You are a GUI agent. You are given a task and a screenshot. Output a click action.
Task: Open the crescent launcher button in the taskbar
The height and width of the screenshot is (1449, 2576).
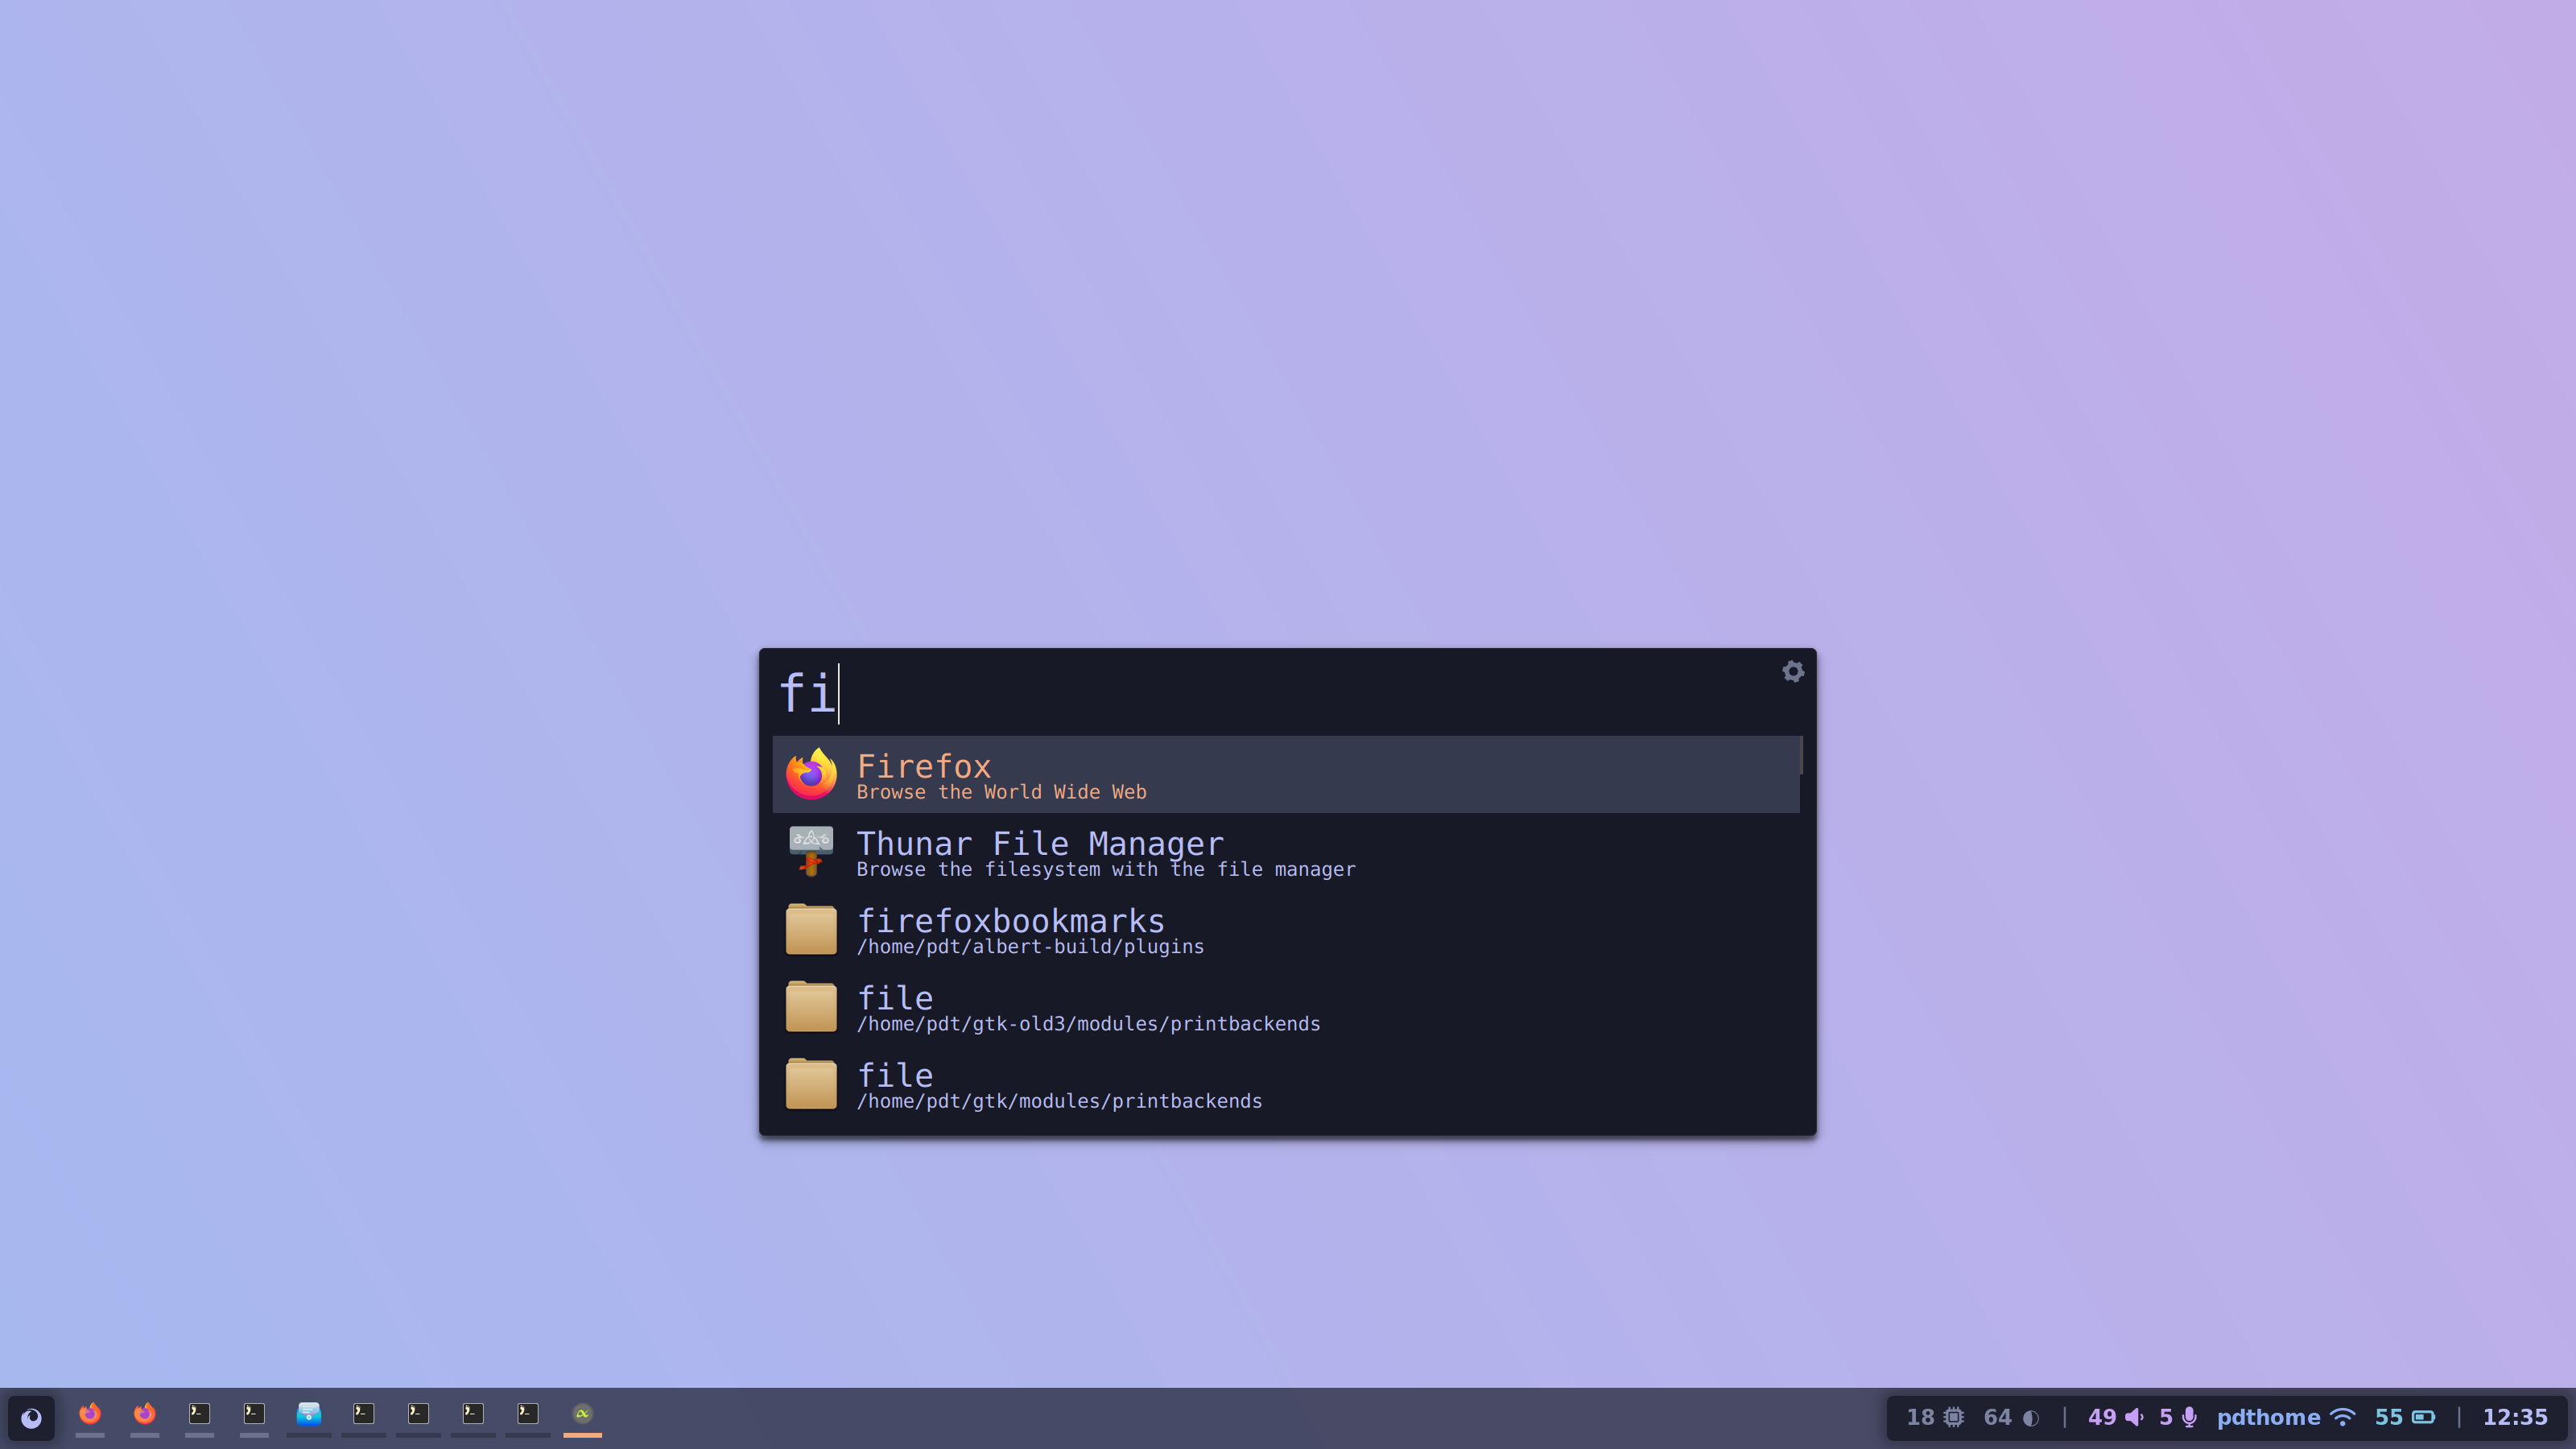click(x=31, y=1417)
